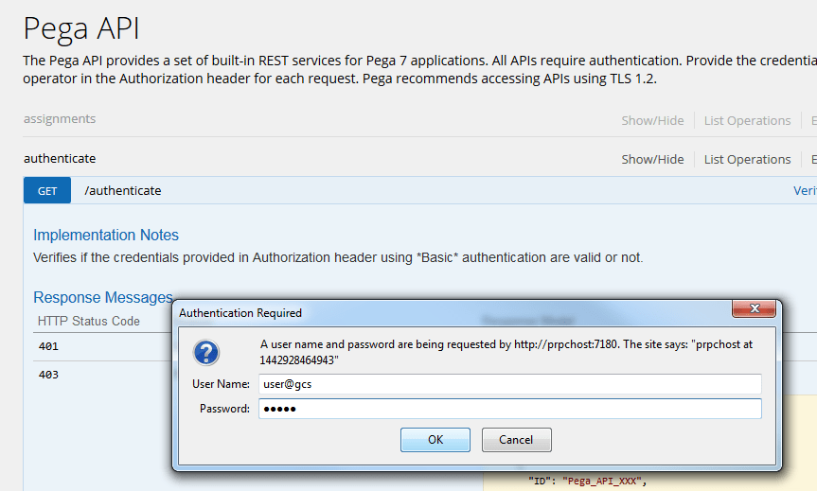Click the GET method badge

(x=47, y=190)
